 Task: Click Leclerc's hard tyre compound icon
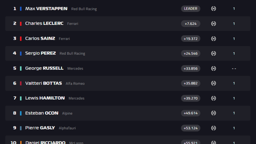(x=213, y=24)
